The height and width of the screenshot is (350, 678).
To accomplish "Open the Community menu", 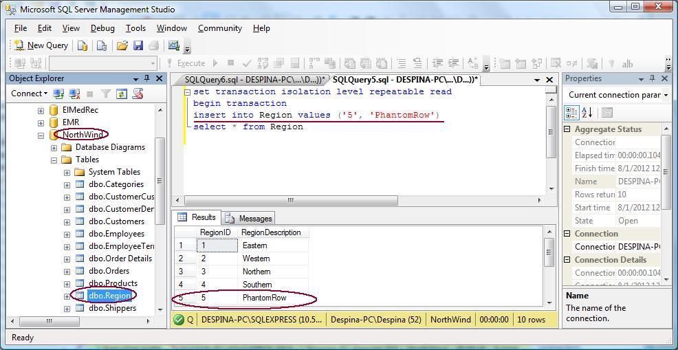I will [219, 28].
